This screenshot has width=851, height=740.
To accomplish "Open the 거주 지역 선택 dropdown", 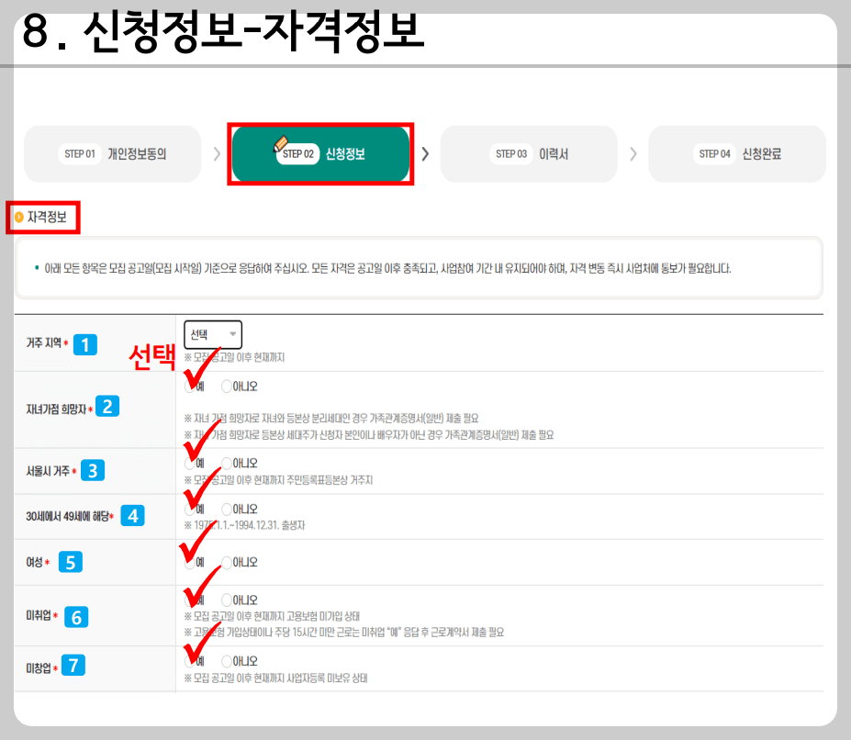I will pos(212,334).
